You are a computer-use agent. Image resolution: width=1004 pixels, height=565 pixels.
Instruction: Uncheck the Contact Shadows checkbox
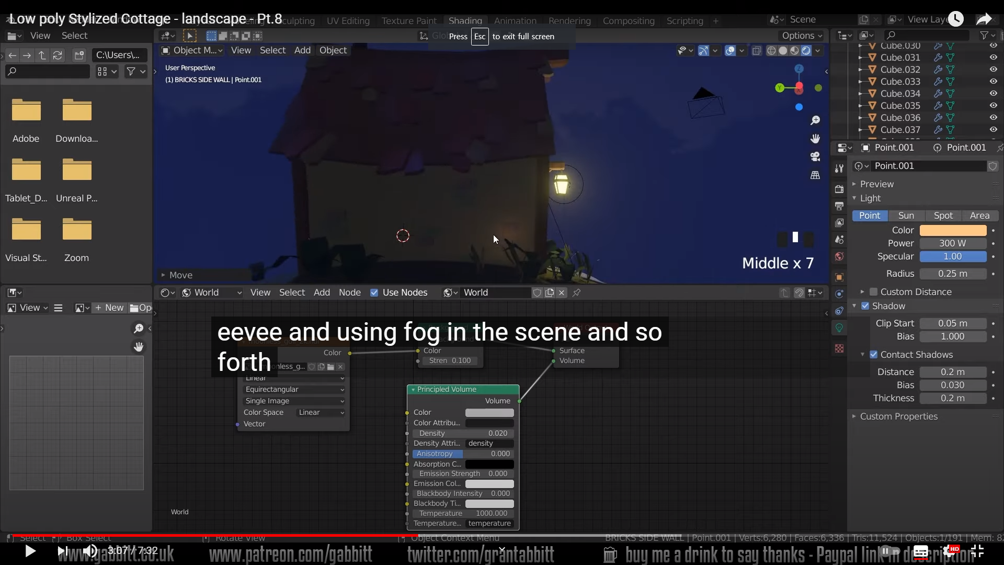click(873, 355)
